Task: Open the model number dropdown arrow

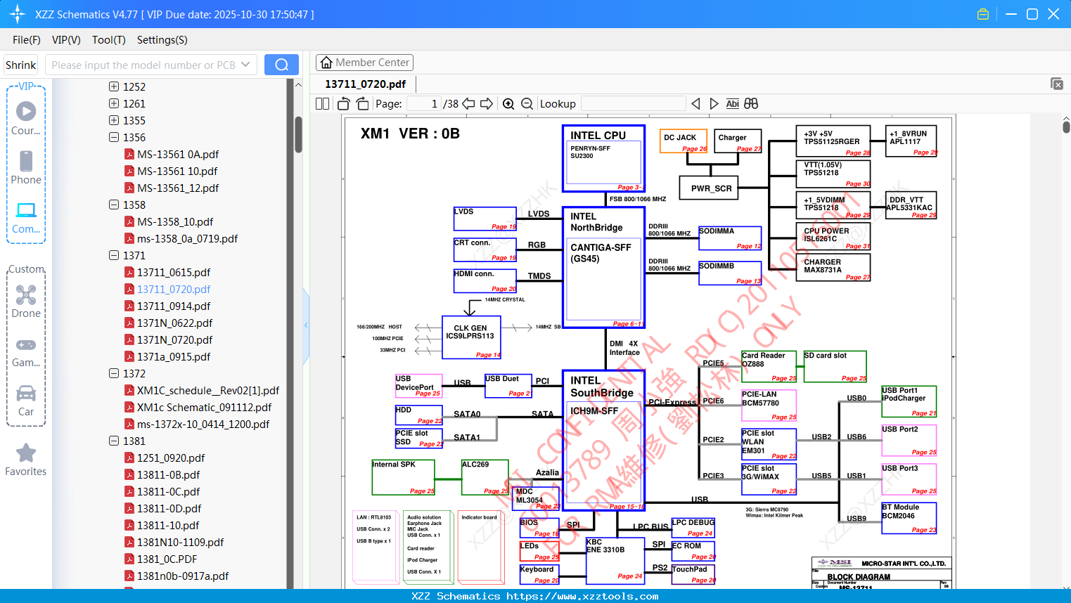Action: pos(245,65)
